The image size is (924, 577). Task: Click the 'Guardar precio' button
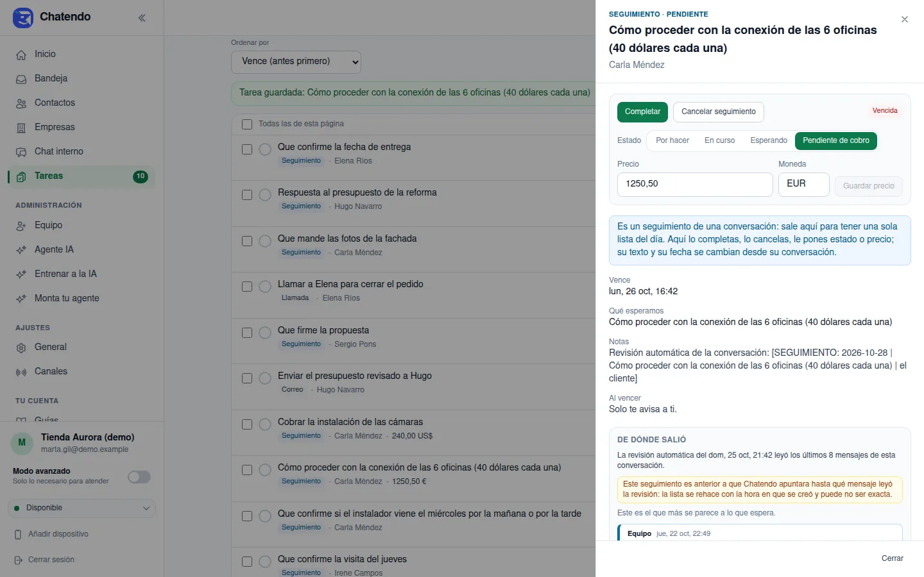pyautogui.click(x=869, y=186)
